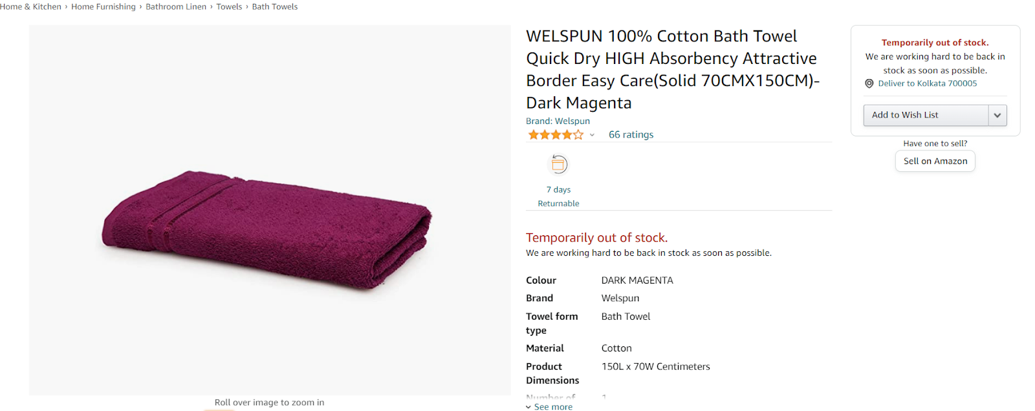Go to Home & Kitchen breadcrumb

coord(30,6)
